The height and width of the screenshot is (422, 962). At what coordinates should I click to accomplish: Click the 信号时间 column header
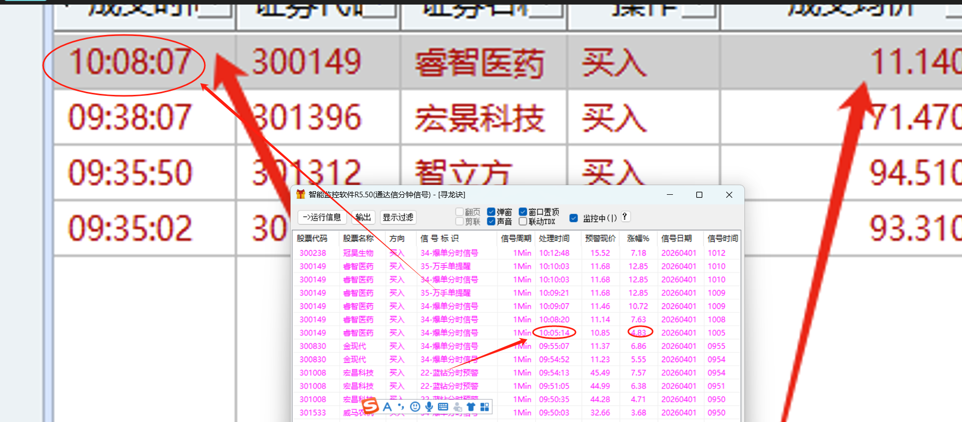coord(722,238)
